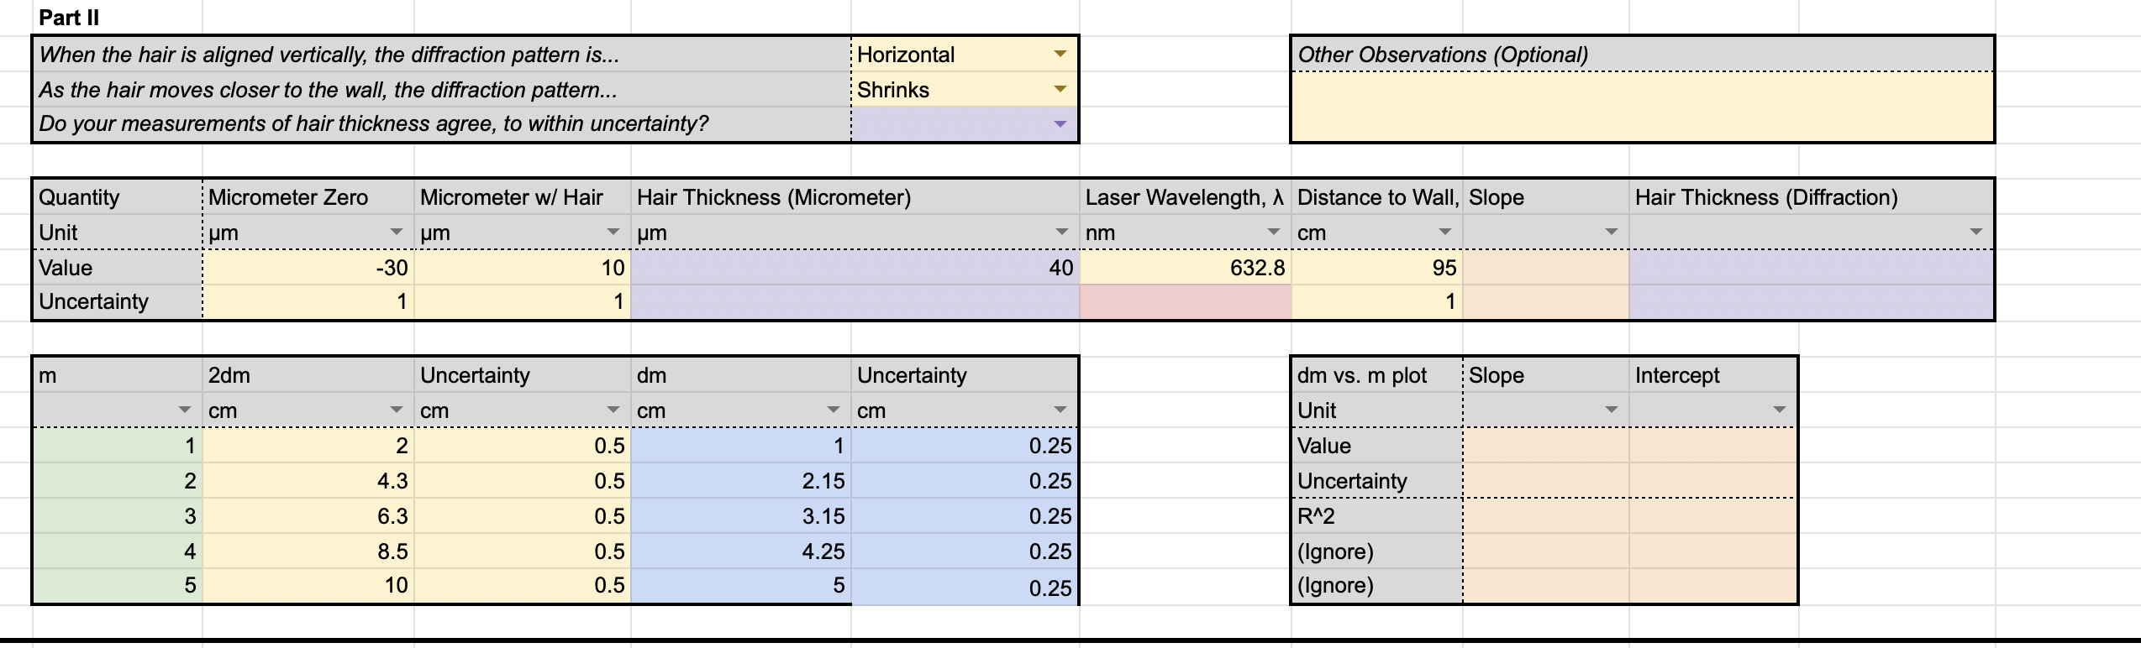Open the 2dm column cm dropdown arrow

click(396, 410)
